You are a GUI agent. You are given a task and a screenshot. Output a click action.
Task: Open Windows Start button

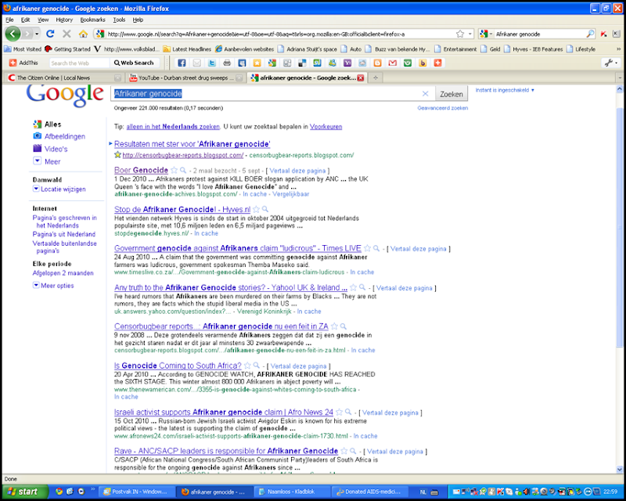point(26,492)
